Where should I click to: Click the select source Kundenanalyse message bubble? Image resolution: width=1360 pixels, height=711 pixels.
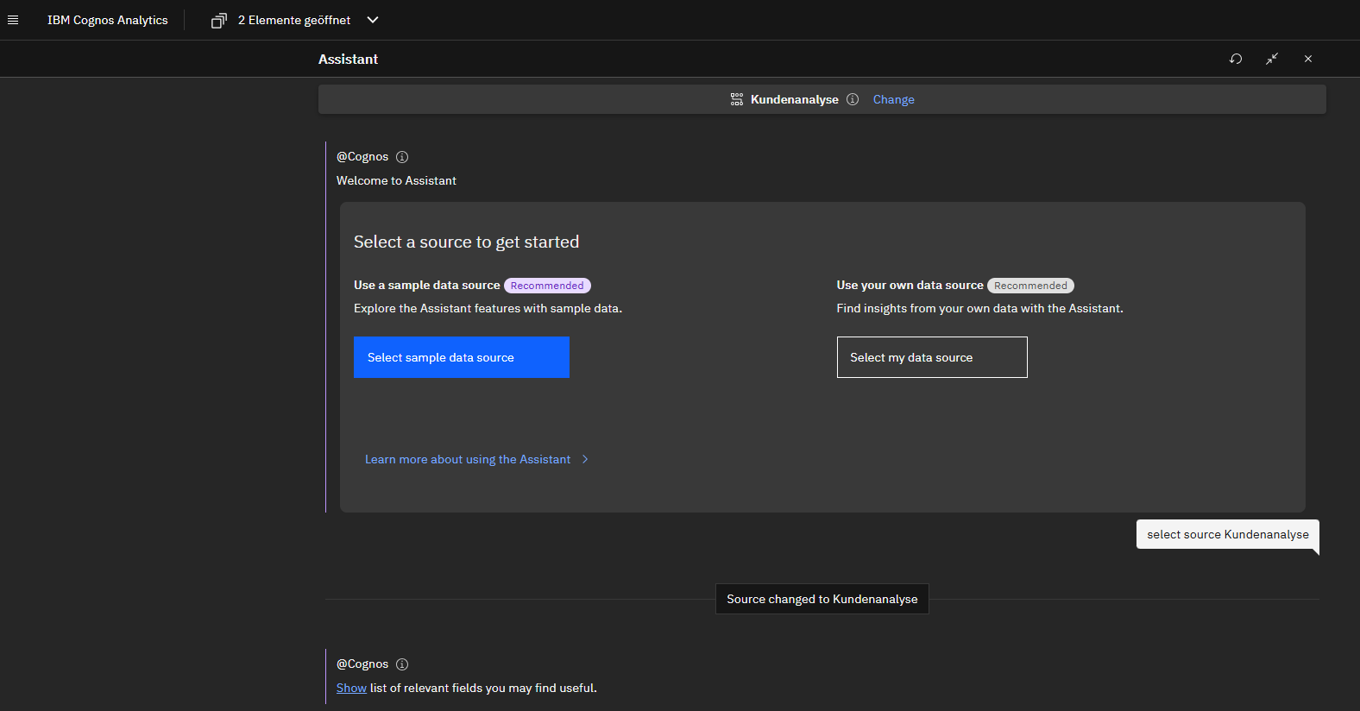click(1227, 534)
